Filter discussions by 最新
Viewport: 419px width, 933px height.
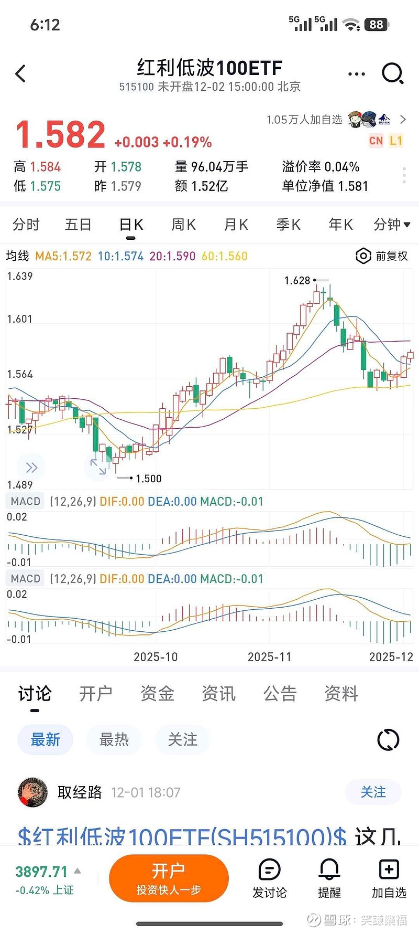point(45,740)
